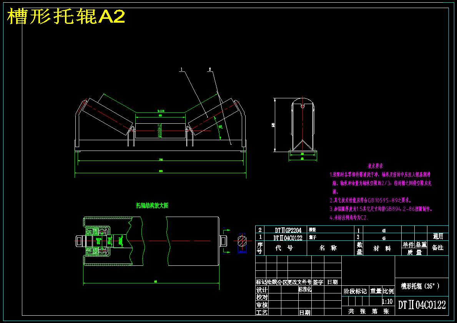Click the drawing name '槽形托辊（35°）'
457x323 pixels.
[420, 286]
